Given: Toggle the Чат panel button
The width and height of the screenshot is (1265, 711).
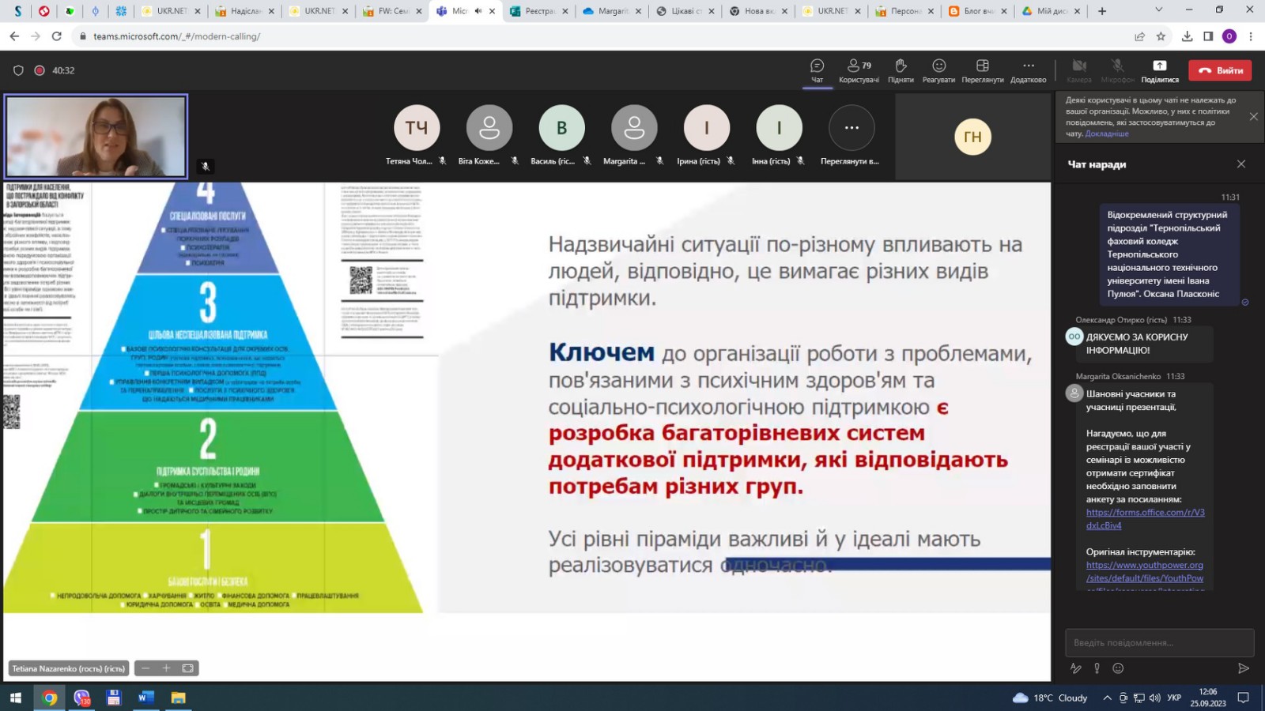Looking at the screenshot, I should [x=818, y=70].
